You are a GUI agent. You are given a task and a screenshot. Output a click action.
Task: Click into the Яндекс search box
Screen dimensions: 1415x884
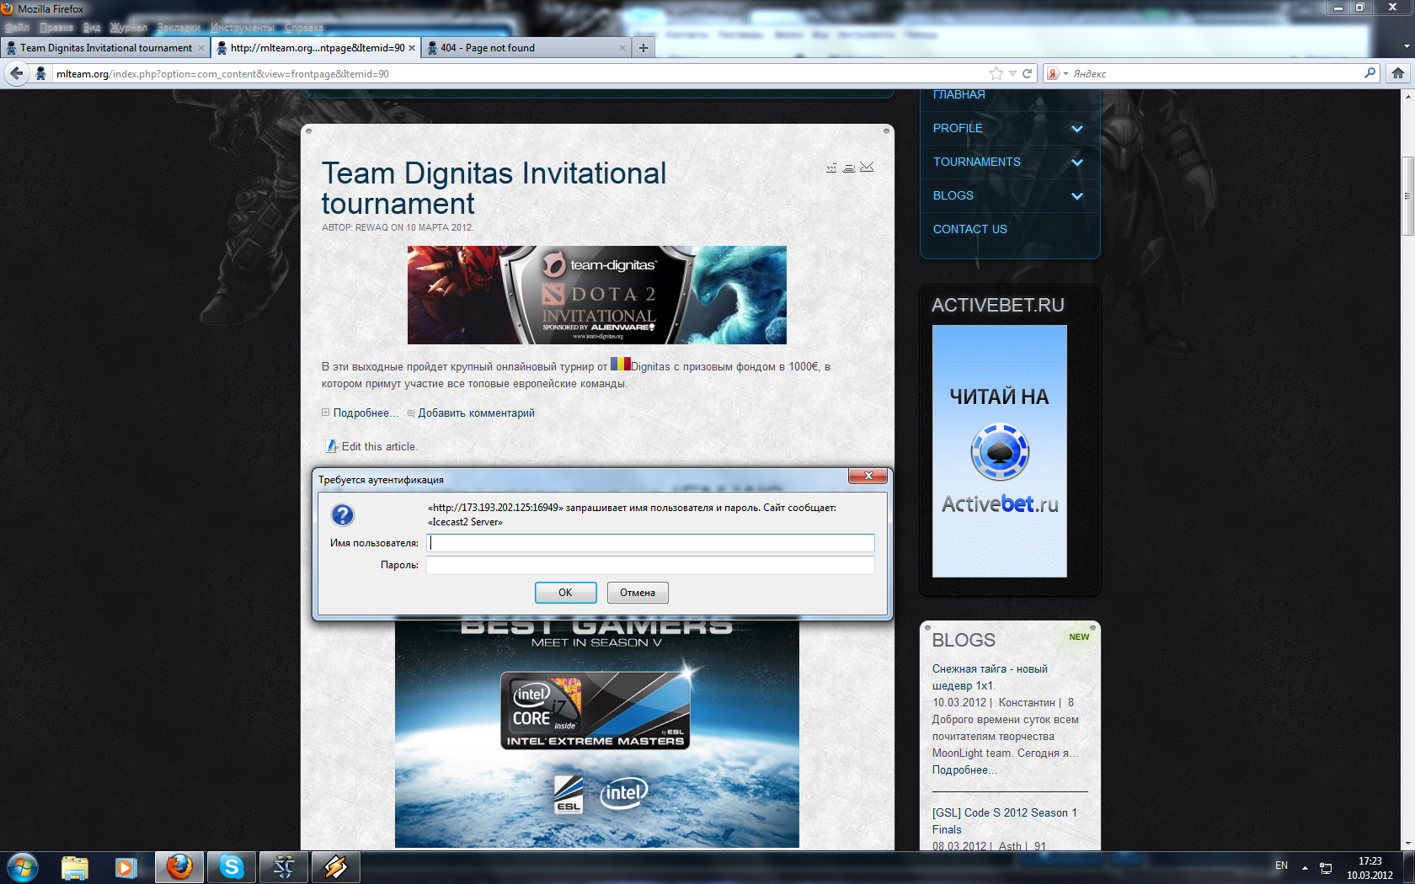tap(1216, 73)
